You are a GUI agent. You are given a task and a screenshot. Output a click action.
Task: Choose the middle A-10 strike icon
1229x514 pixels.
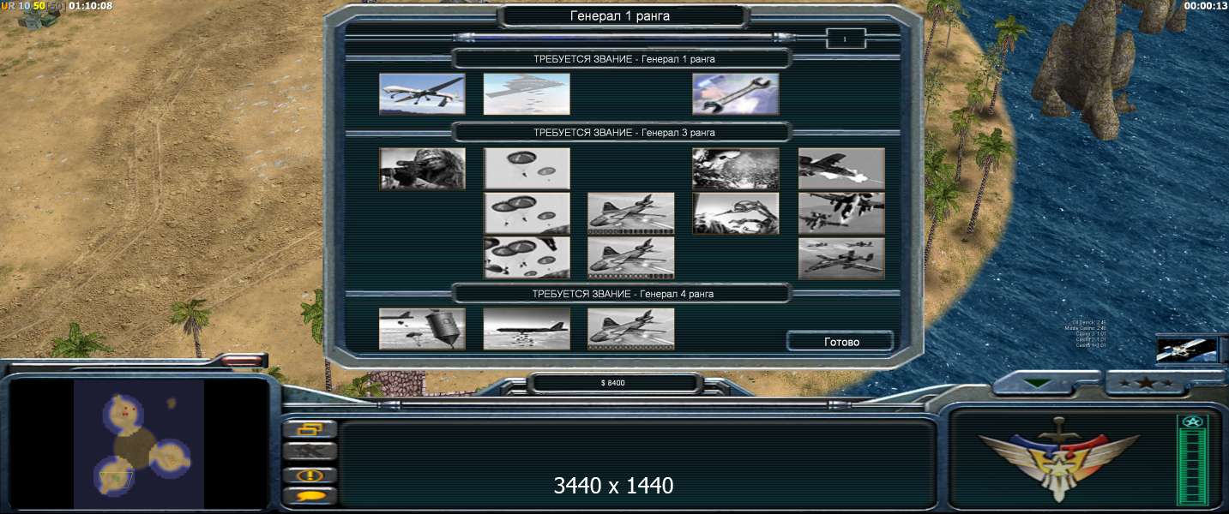841,213
